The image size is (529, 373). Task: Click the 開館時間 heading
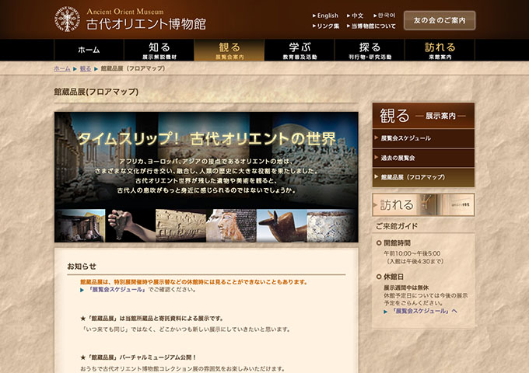click(397, 243)
